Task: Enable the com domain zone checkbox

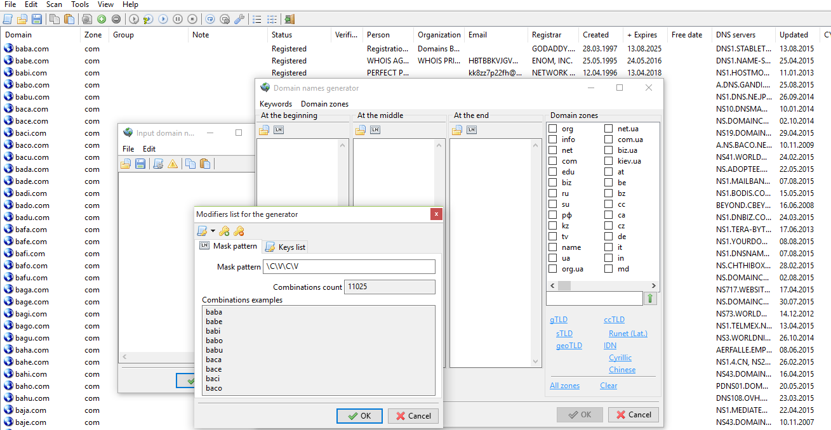Action: pos(553,161)
